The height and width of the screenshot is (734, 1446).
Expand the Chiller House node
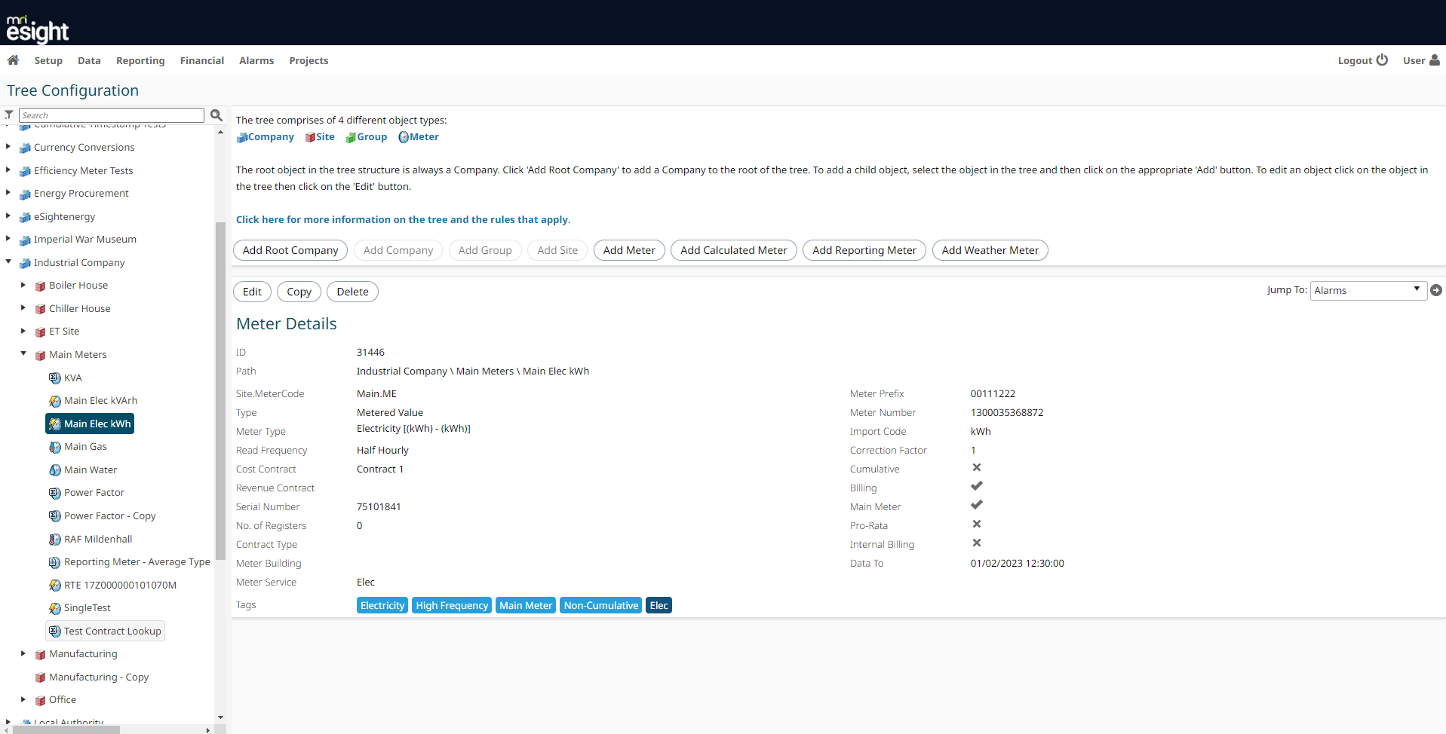[x=23, y=308]
